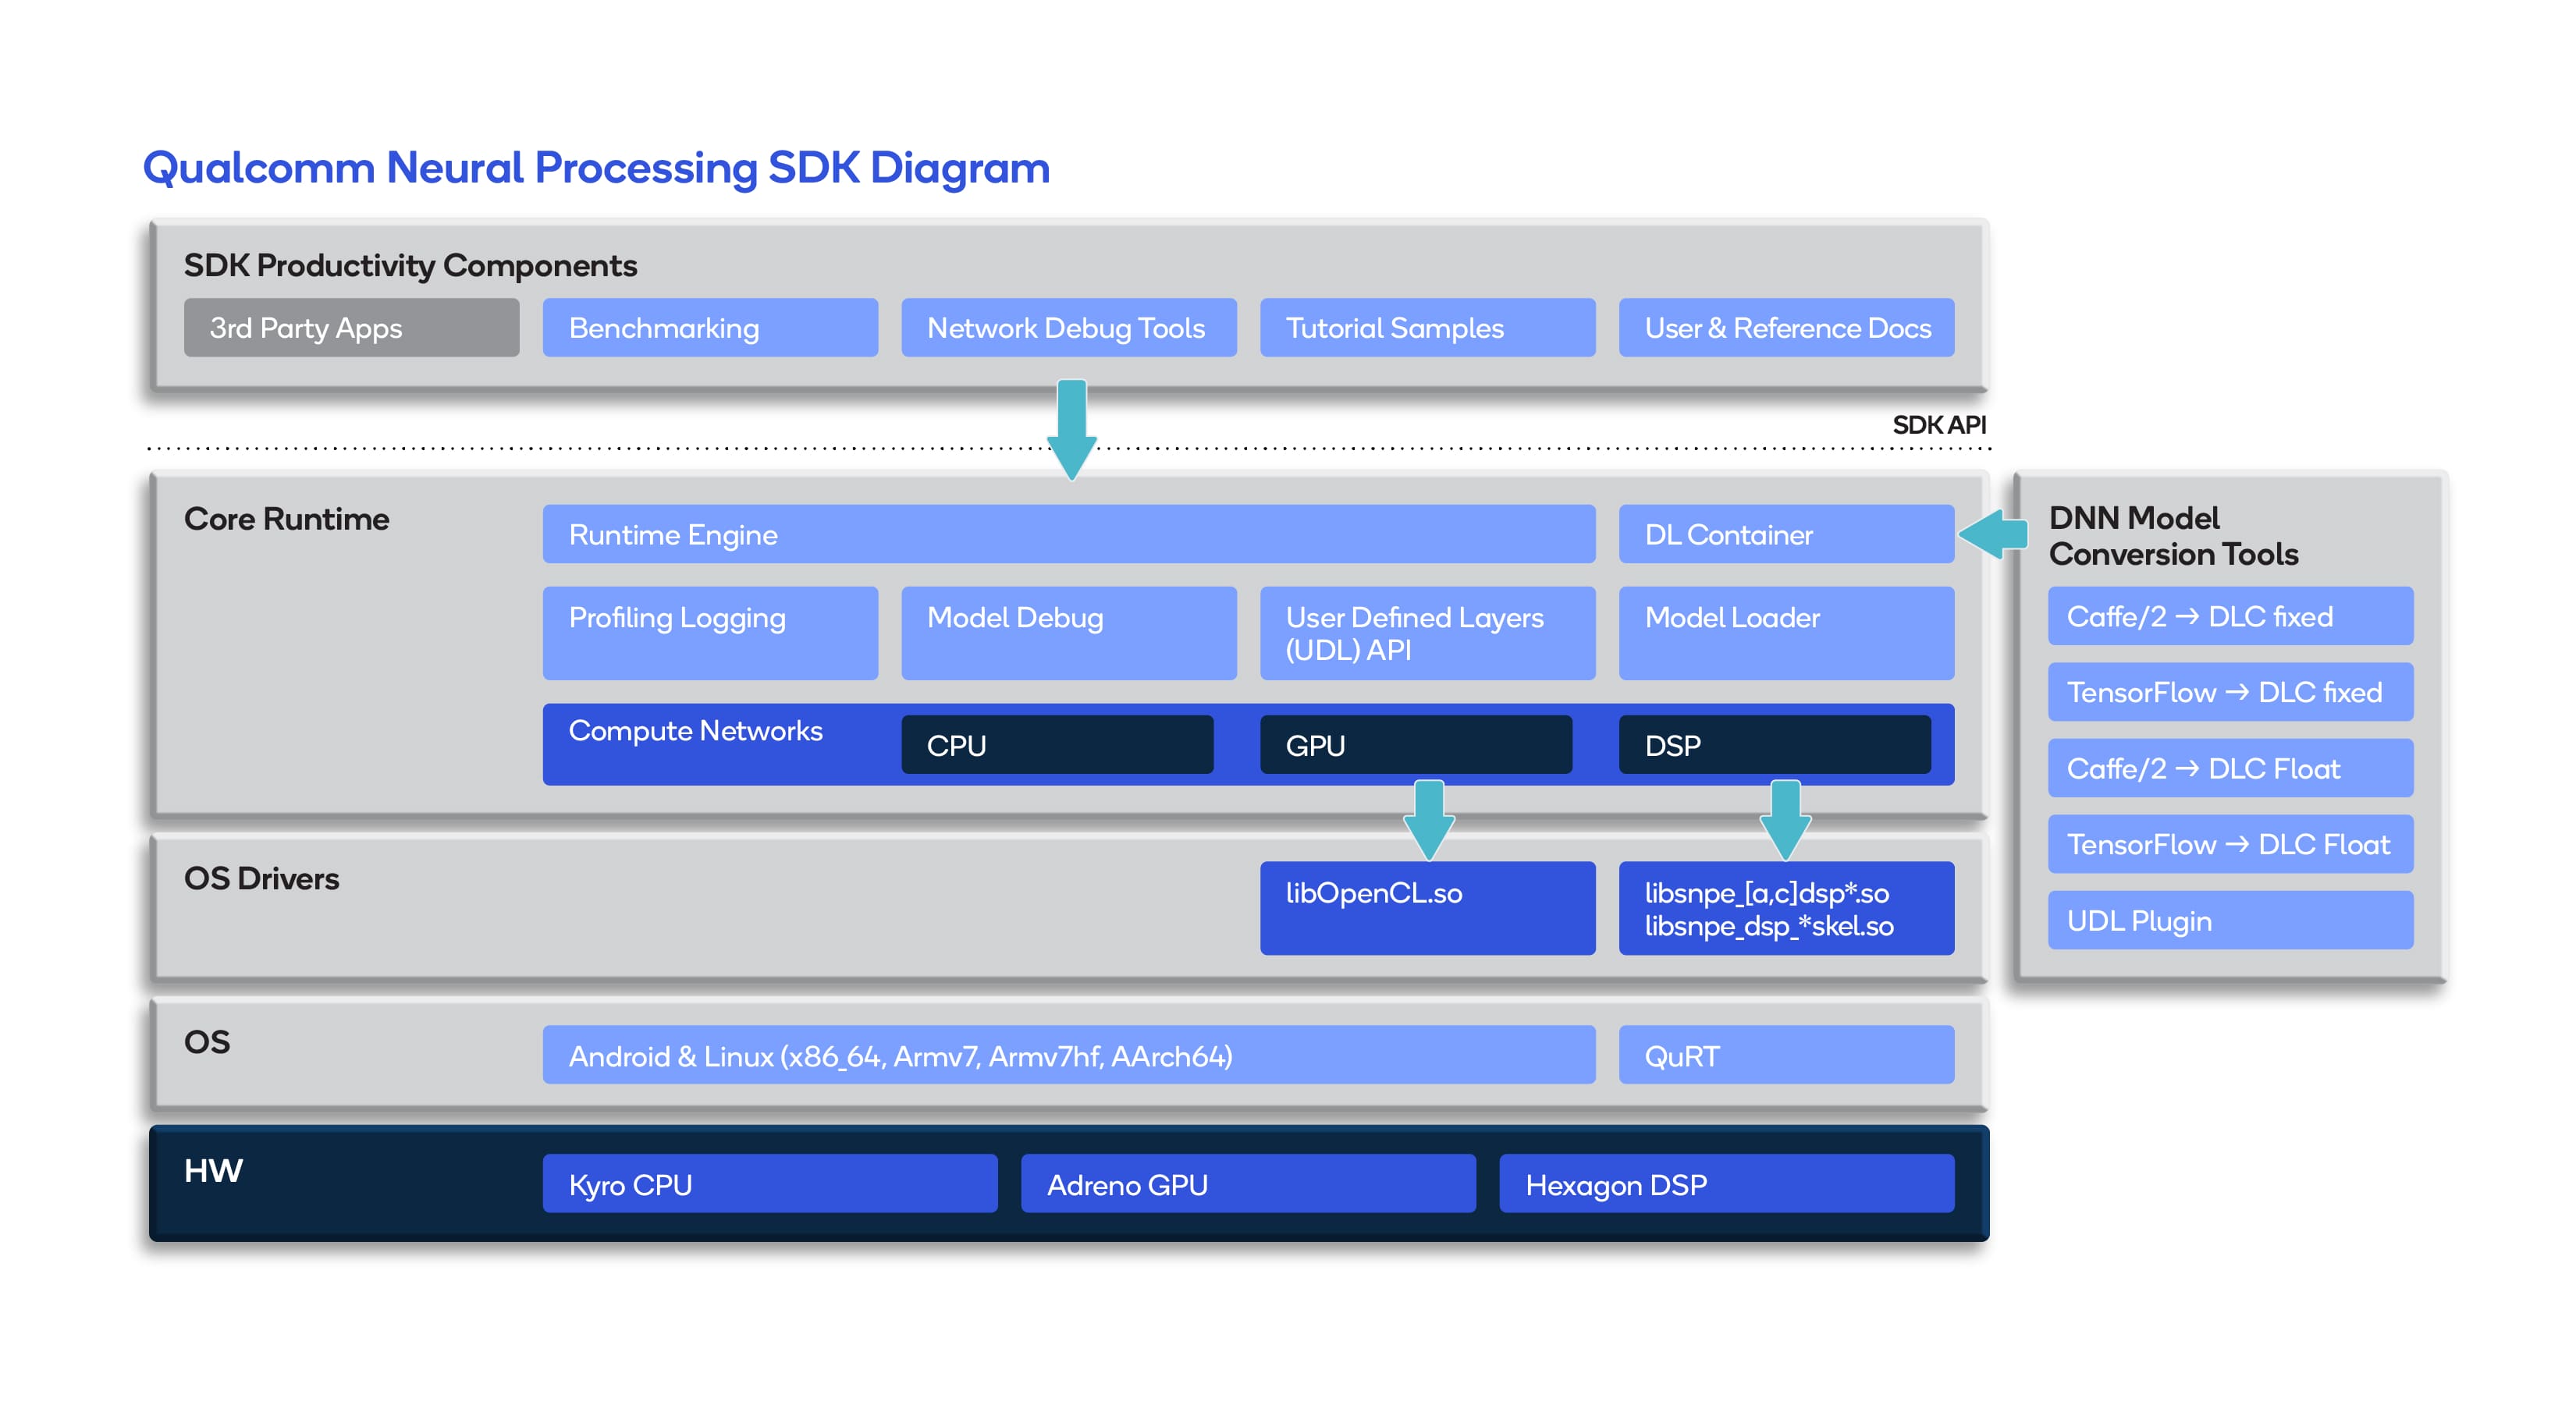Click the SDK Productivity Components heading

tap(410, 266)
